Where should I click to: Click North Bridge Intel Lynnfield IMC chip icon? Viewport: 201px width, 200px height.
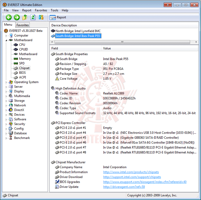pyautogui.click(x=53, y=31)
